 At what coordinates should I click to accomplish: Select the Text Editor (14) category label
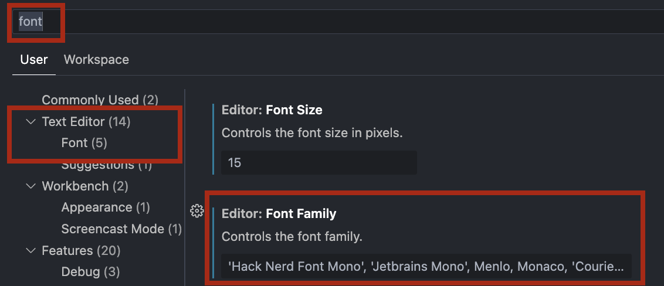point(86,122)
